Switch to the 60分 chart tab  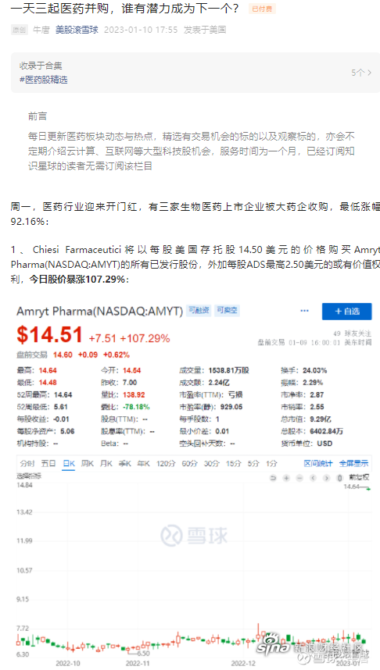189,463
